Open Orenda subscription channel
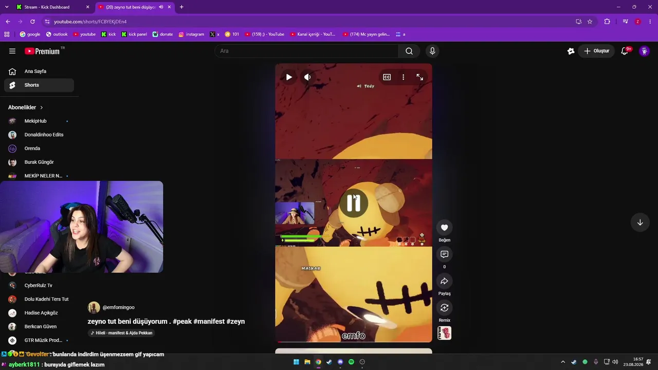658x370 pixels. click(39, 149)
